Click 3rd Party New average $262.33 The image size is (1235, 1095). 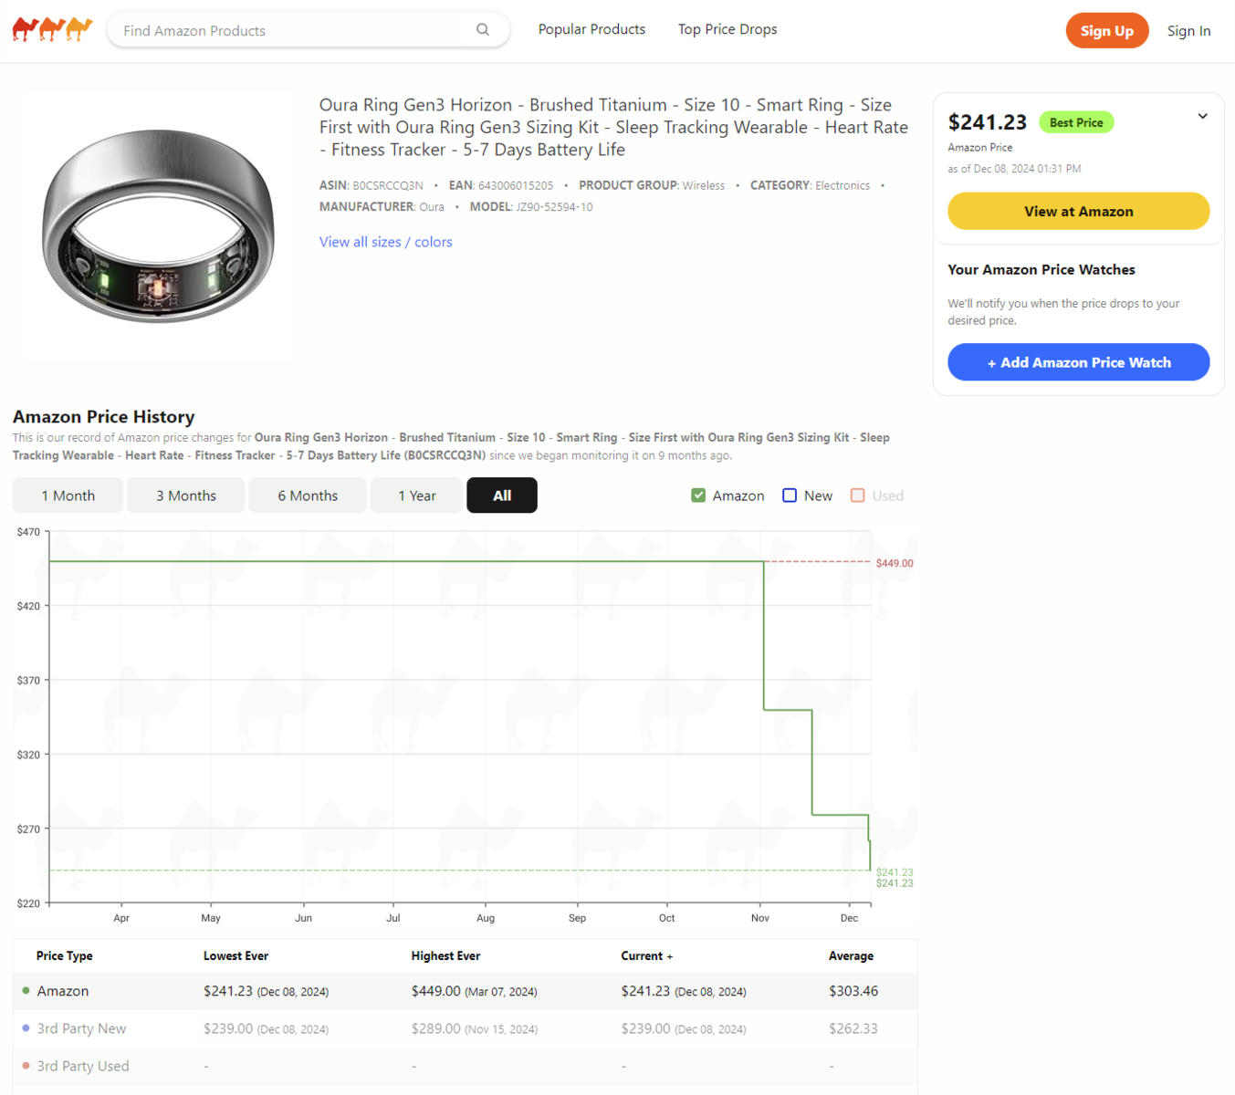click(853, 1028)
